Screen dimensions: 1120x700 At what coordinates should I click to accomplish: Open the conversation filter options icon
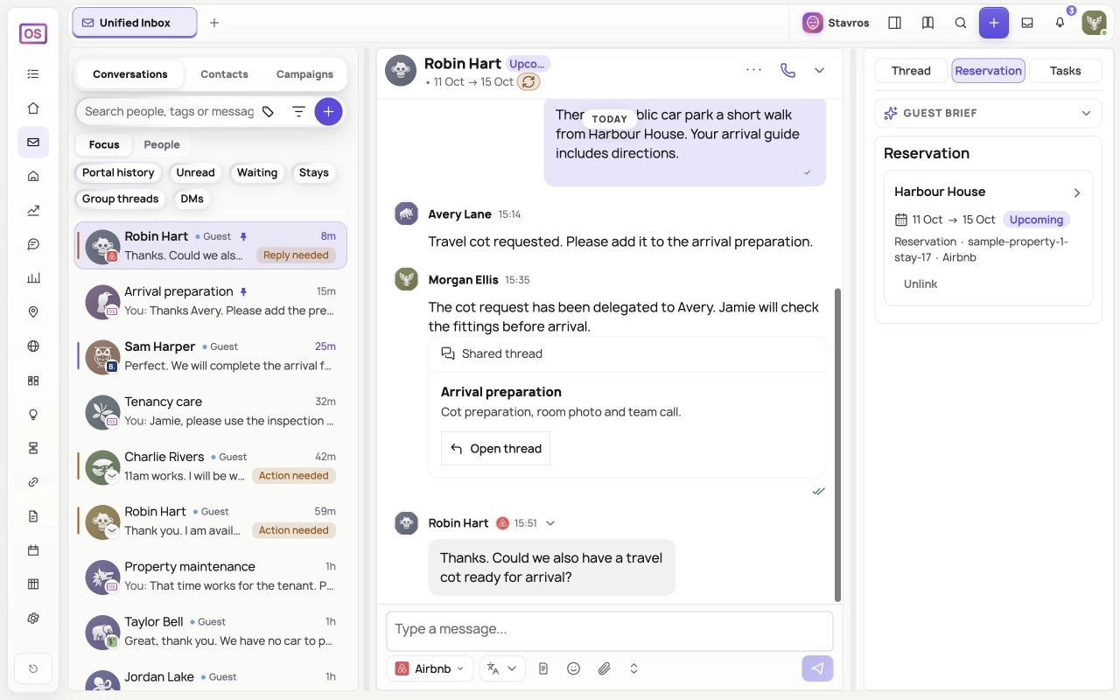(x=298, y=112)
